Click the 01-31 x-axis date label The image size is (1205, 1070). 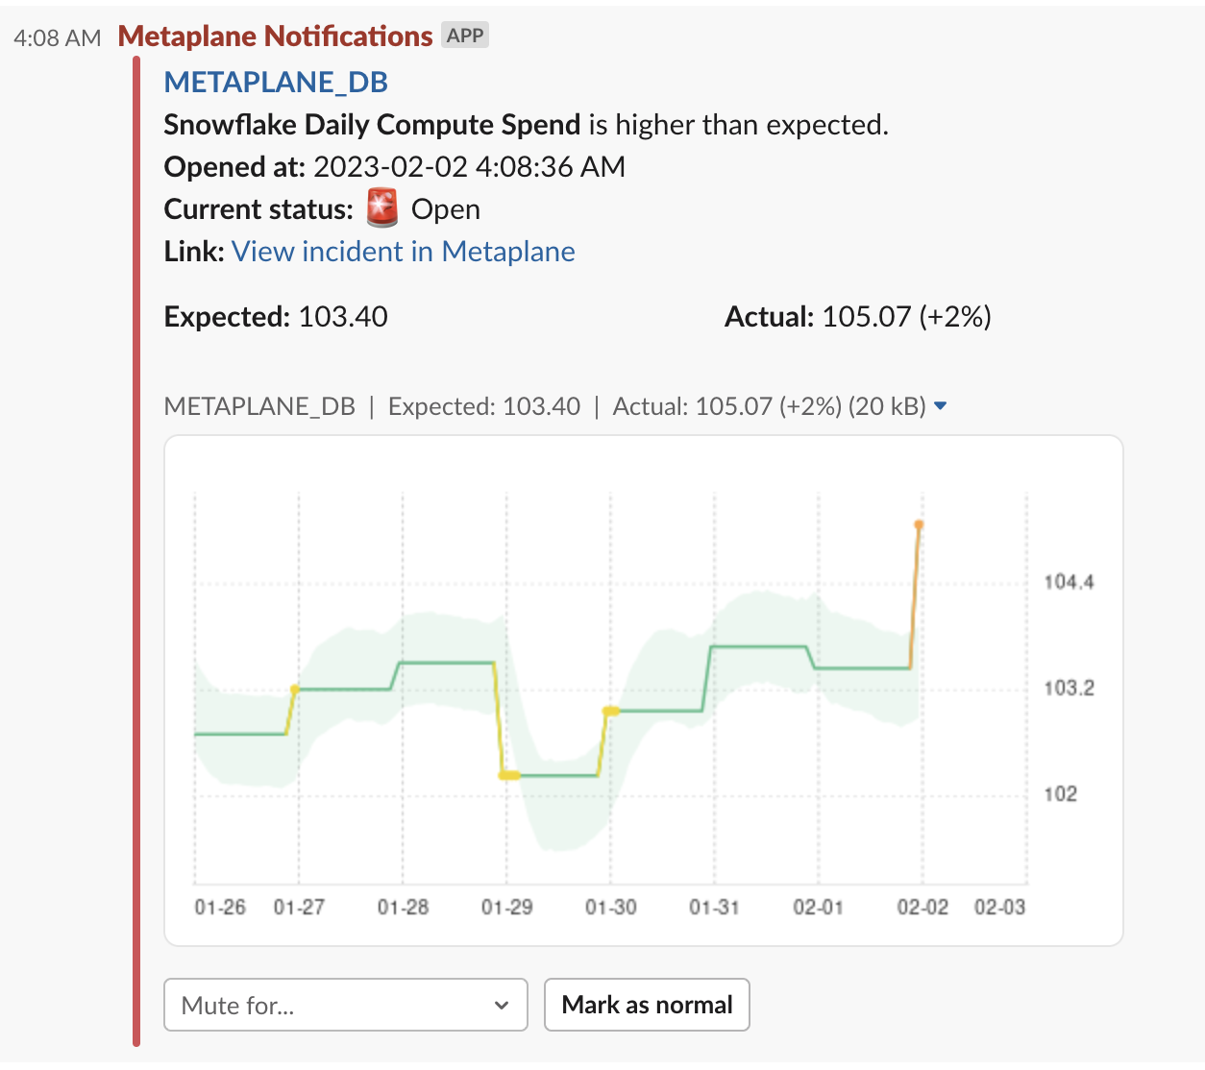(x=714, y=907)
